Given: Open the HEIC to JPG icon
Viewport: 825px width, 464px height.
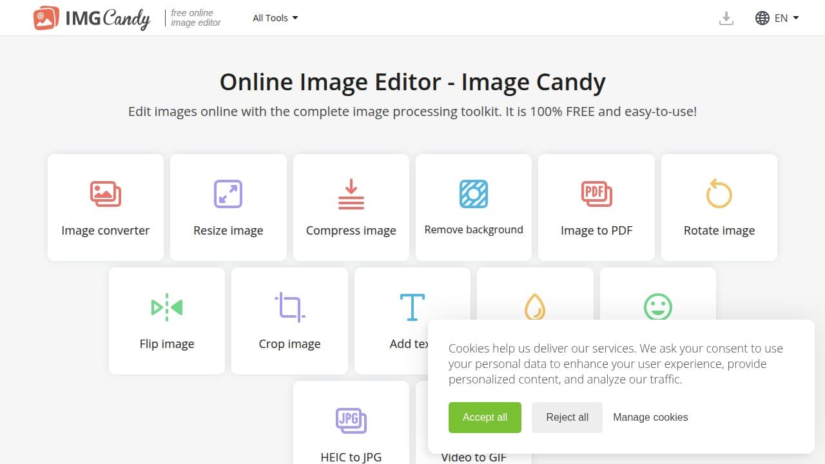Looking at the screenshot, I should point(351,421).
